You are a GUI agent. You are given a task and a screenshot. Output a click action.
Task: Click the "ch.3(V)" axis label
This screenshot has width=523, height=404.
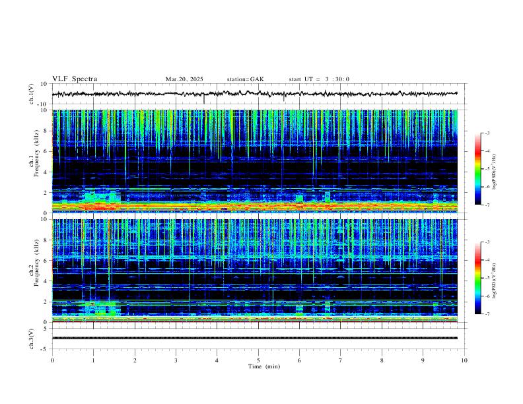[x=32, y=339]
